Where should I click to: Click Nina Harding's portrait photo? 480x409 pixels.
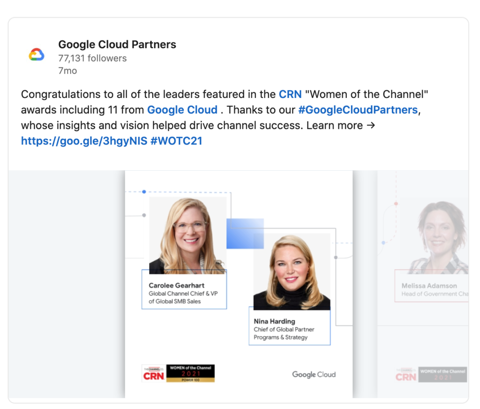(x=292, y=272)
